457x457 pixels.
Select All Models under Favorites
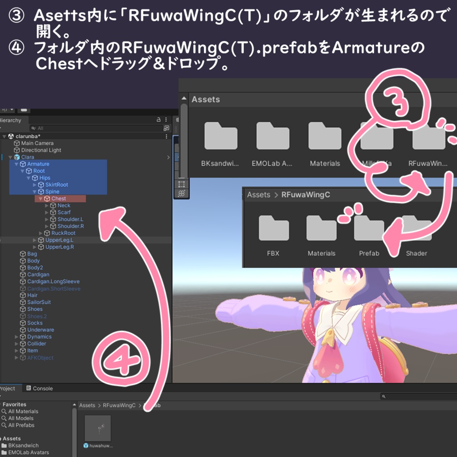[x=21, y=418]
